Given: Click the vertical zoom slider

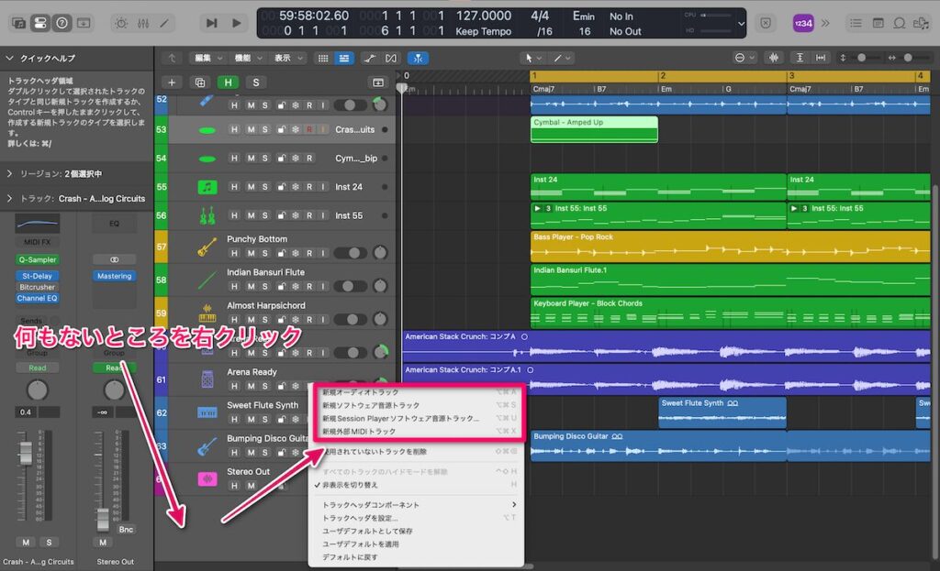Looking at the screenshot, I should pos(862,58).
